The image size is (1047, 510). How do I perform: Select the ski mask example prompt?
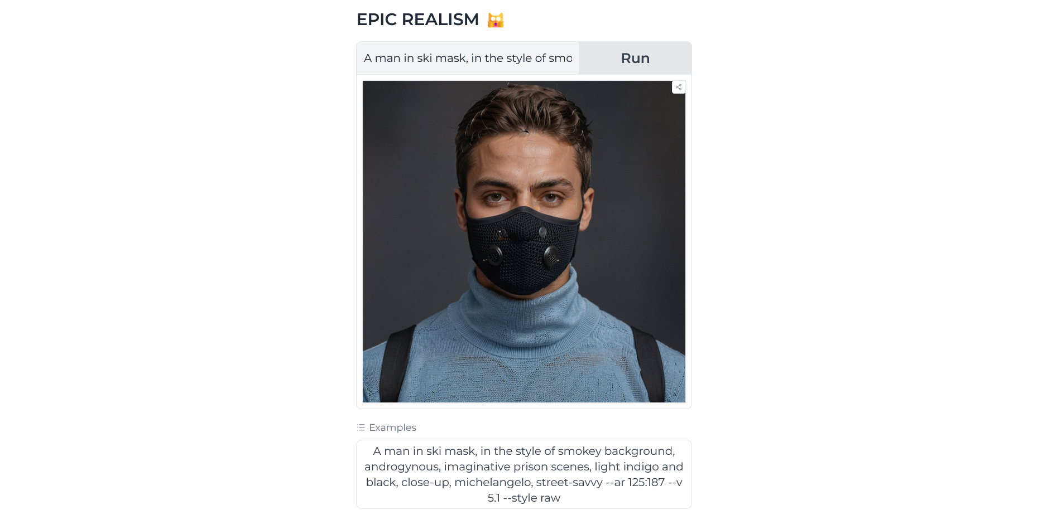coord(524,474)
